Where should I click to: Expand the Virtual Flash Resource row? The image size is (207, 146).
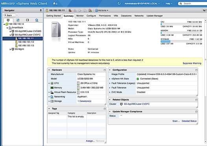pyautogui.click(x=49, y=92)
